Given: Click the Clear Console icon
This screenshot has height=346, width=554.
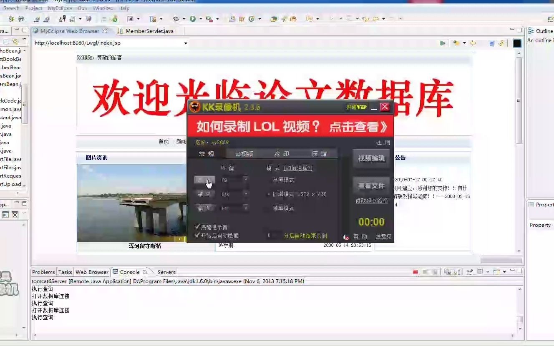Looking at the screenshot, I should click(447, 272).
